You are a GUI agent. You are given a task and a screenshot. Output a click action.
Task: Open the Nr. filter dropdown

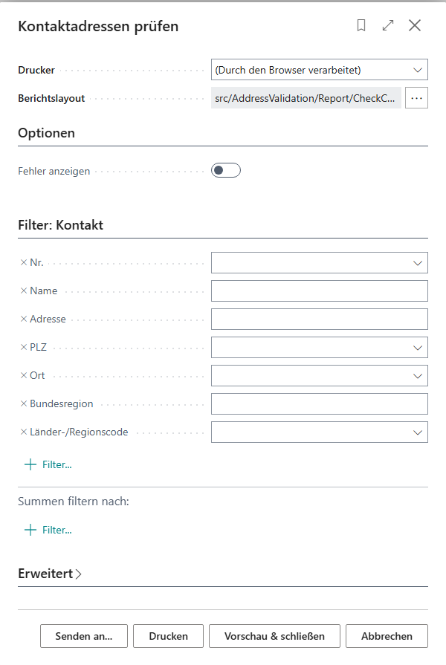418,263
